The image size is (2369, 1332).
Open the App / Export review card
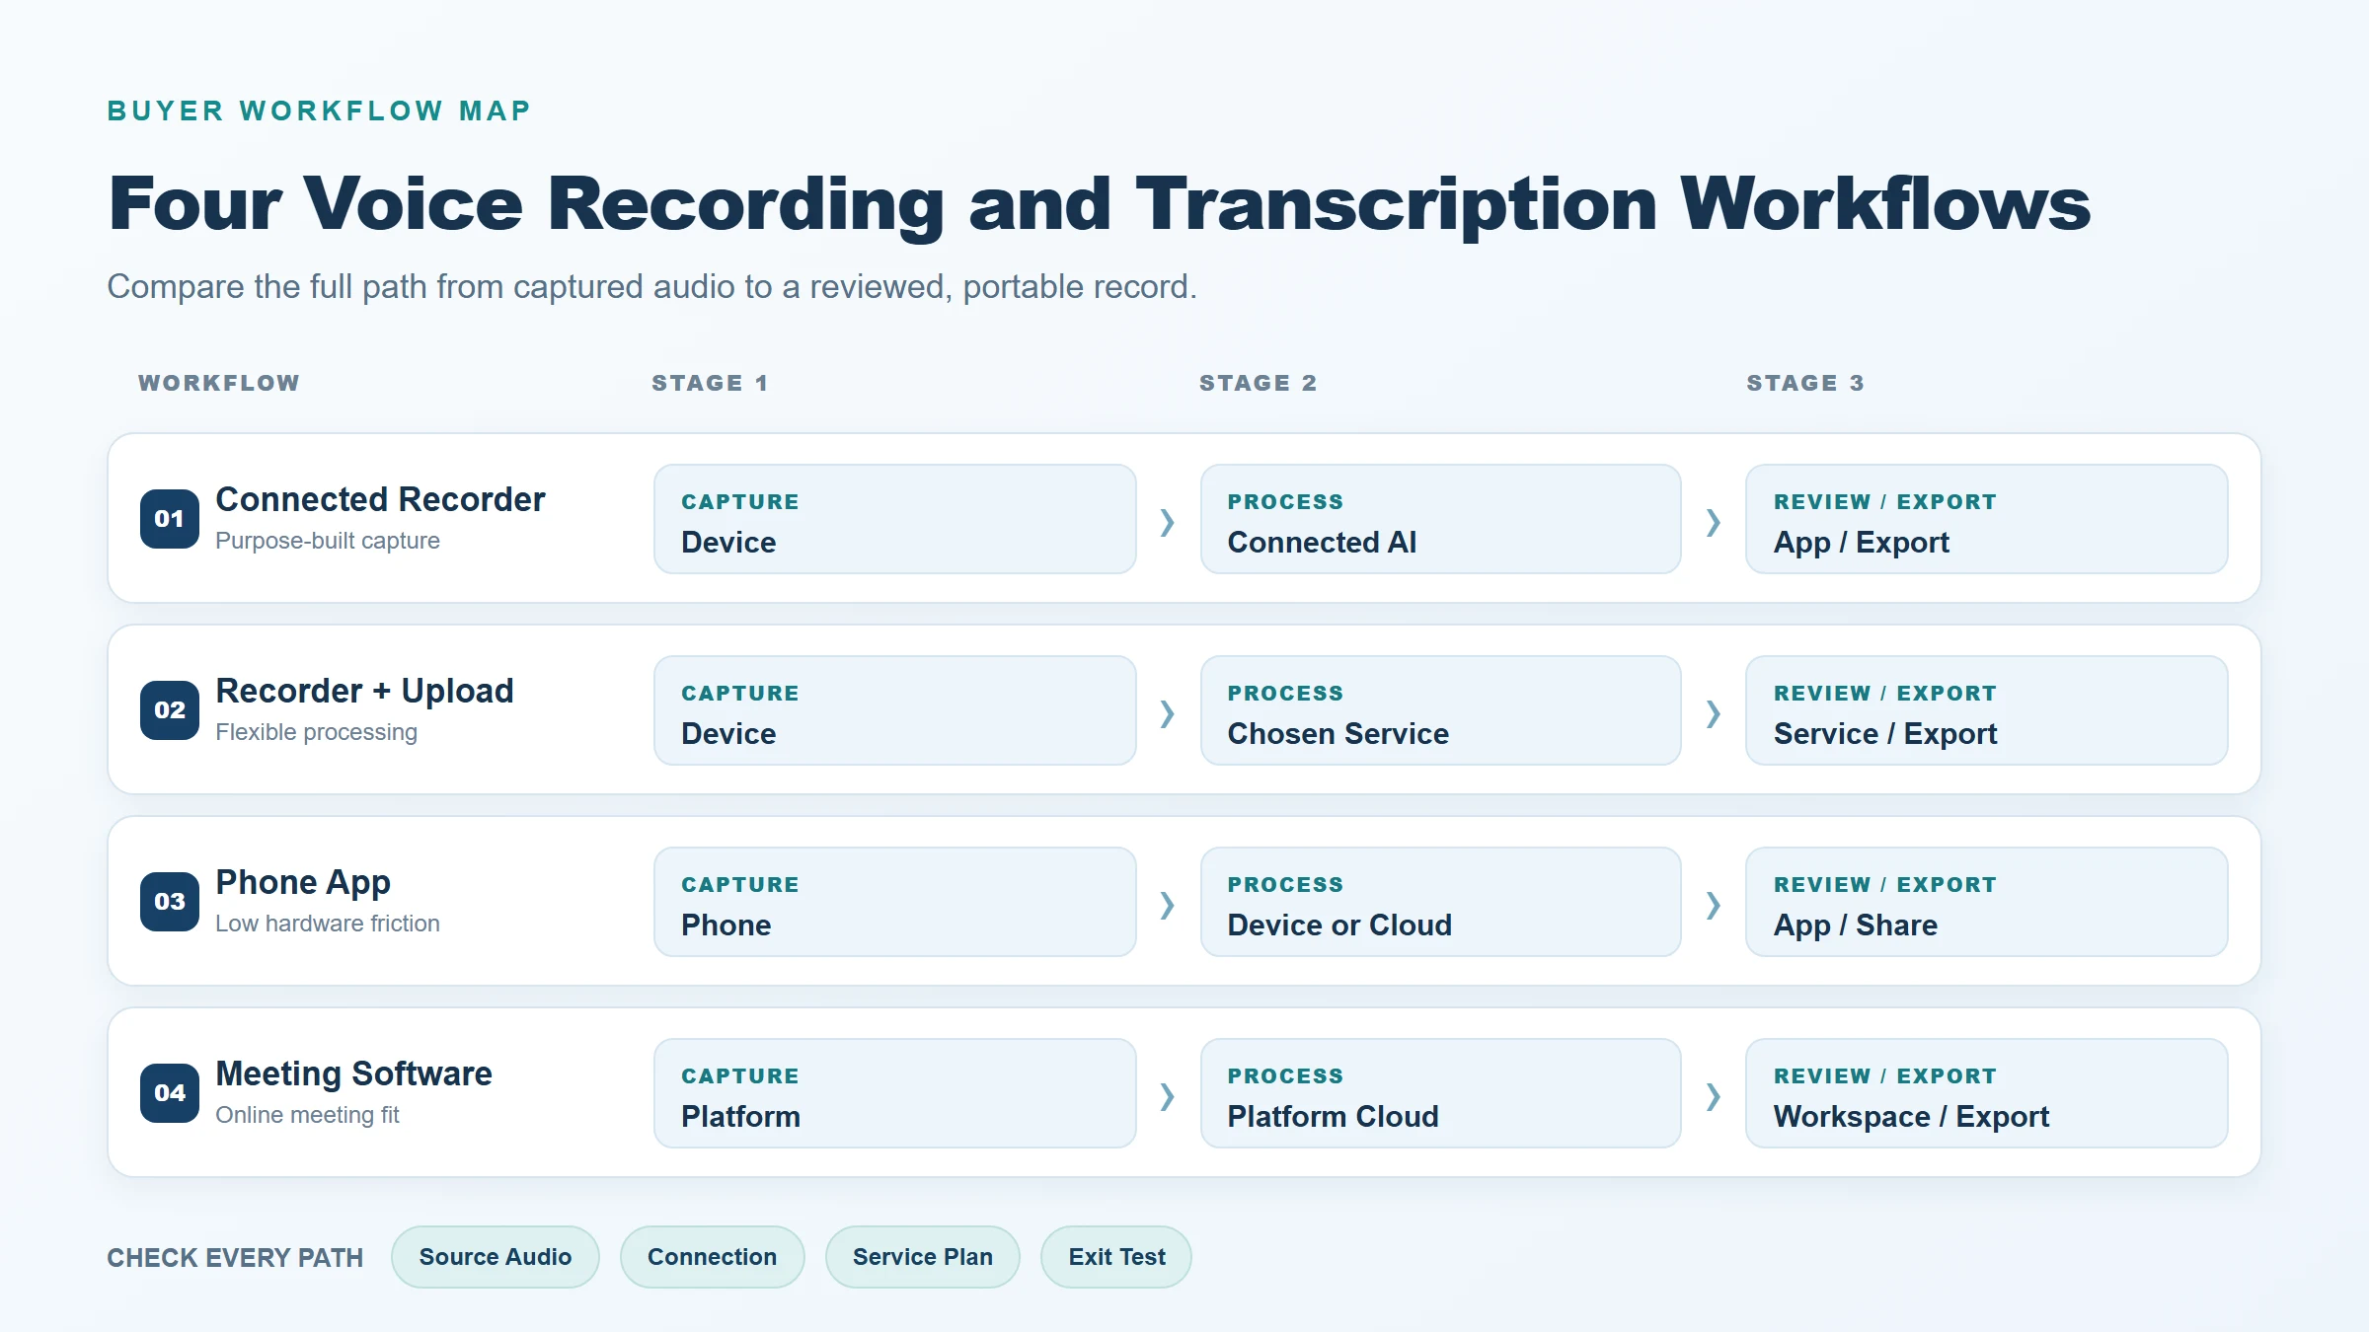tap(1987, 519)
